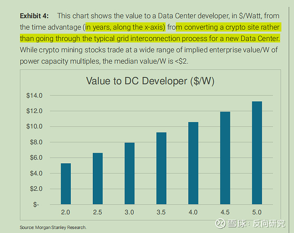Click the text 'median value/W is <$2.'
This screenshot has height=233, width=294.
151,61
